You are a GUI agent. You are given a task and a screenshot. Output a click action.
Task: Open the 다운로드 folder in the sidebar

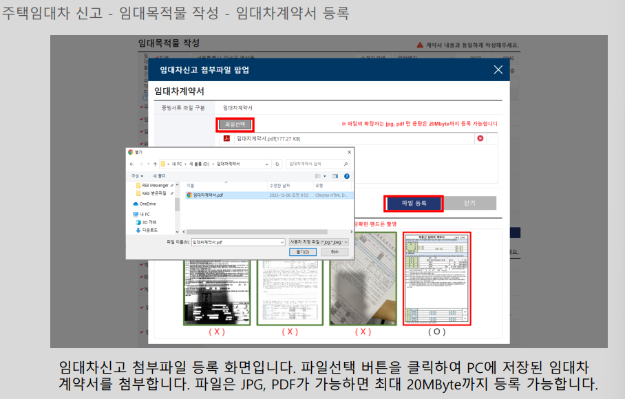pos(147,230)
